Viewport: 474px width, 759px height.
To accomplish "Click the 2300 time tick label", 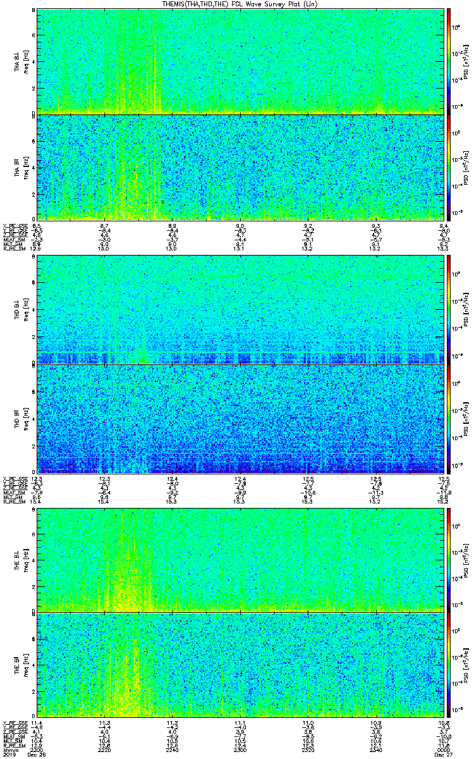I will point(240,750).
